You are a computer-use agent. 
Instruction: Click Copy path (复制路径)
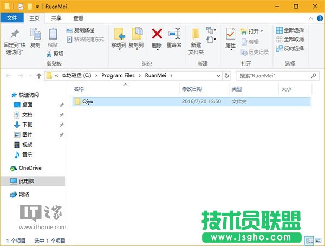click(80, 30)
